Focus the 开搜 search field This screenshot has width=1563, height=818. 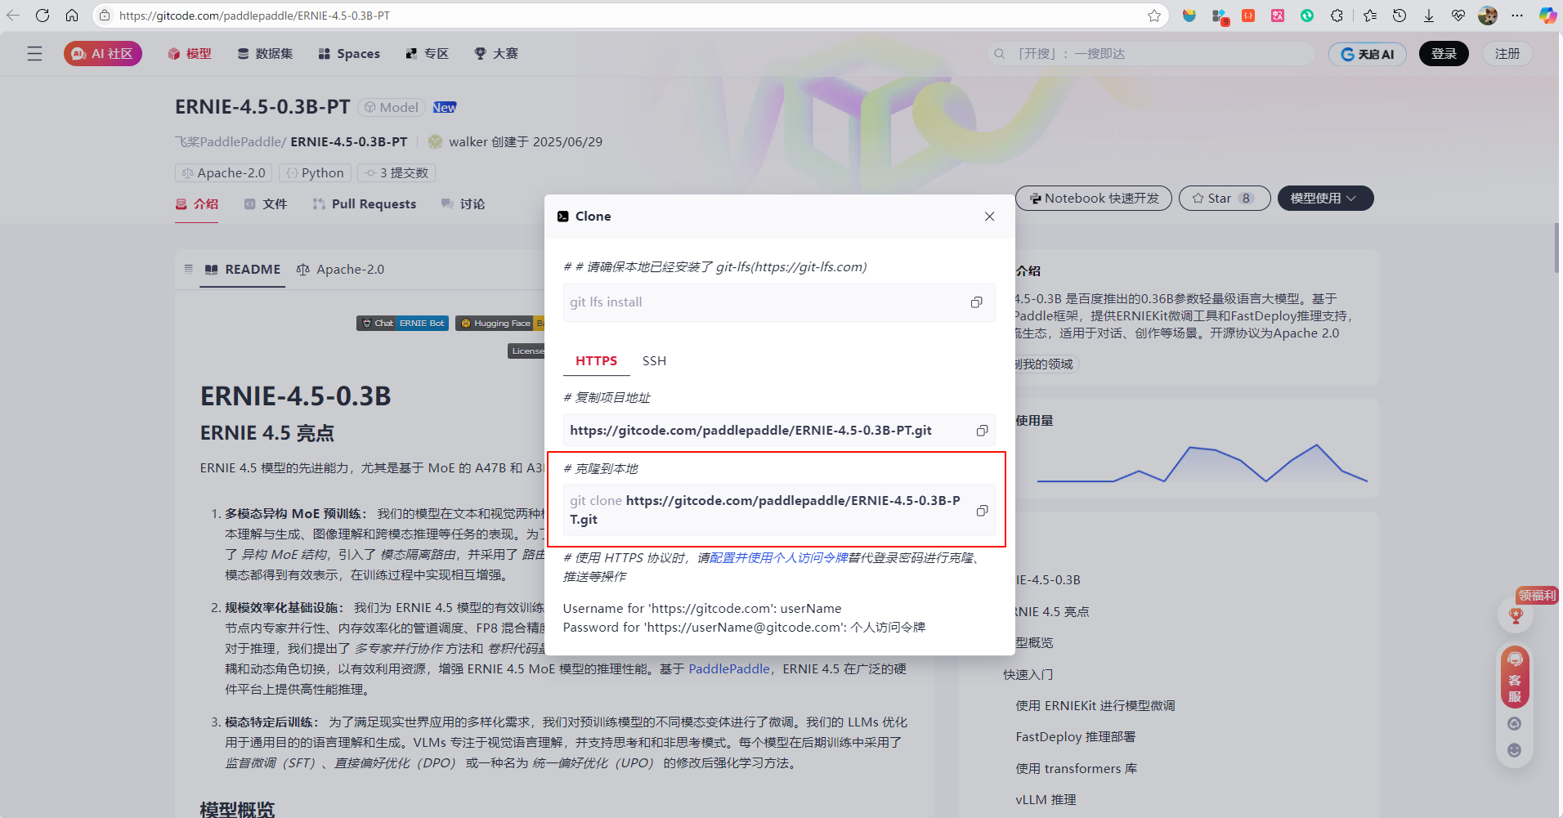click(1150, 54)
